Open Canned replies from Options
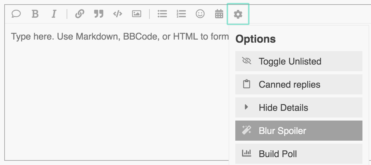Image resolution: width=371 pixels, height=165 pixels. tap(299, 84)
